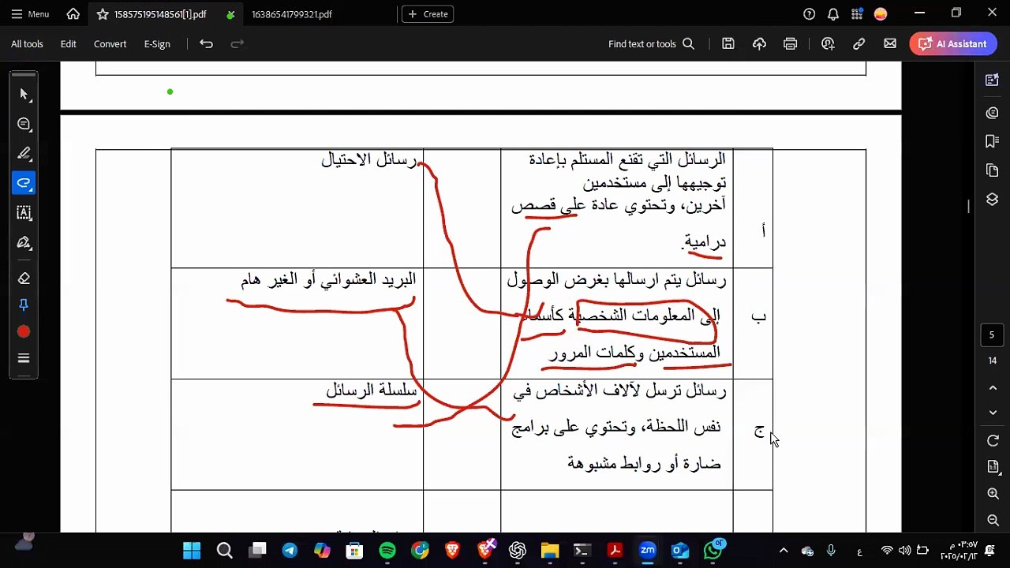Save the document with the disk icon

click(x=728, y=44)
